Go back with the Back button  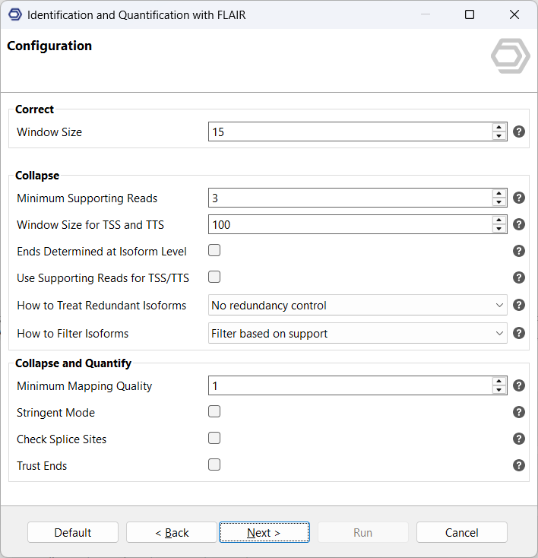172,532
